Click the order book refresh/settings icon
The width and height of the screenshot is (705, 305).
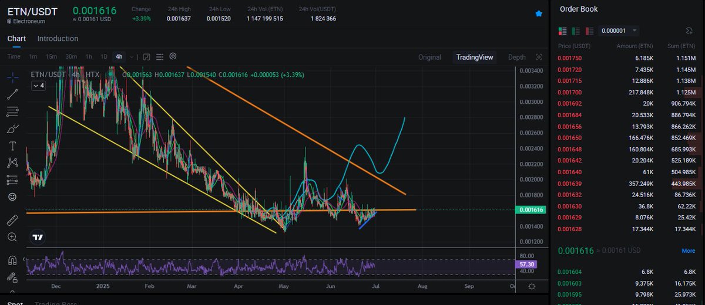(689, 30)
